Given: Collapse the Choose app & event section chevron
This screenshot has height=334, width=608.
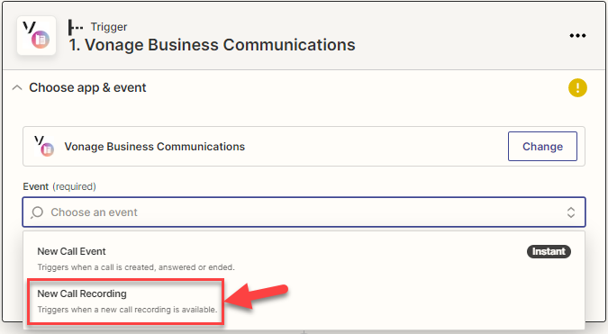Looking at the screenshot, I should point(17,87).
